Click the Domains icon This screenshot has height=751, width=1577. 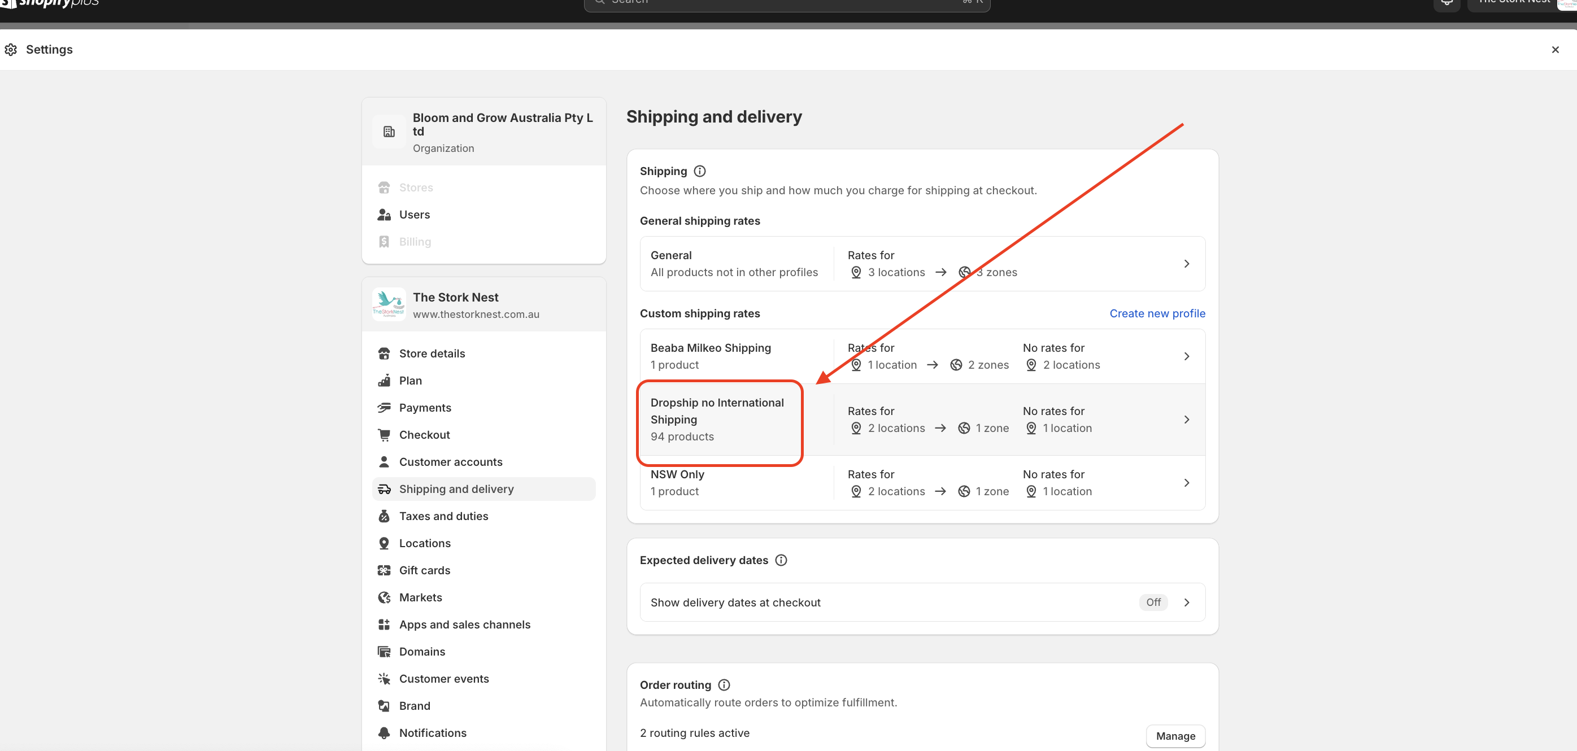tap(384, 652)
